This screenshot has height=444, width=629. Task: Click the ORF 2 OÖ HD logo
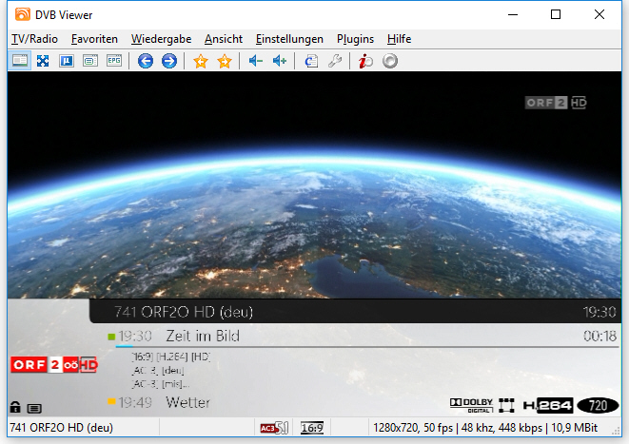click(x=54, y=365)
